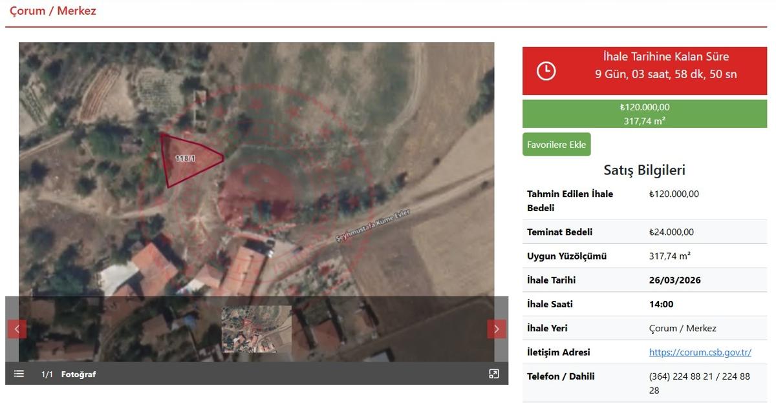Add listing with Favorilere Ekle button
This screenshot has height=410, width=776.
[x=556, y=145]
